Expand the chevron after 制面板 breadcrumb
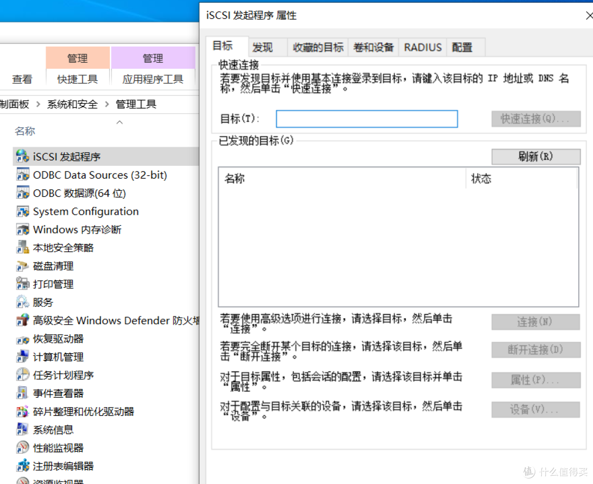593x484 pixels. 38,104
